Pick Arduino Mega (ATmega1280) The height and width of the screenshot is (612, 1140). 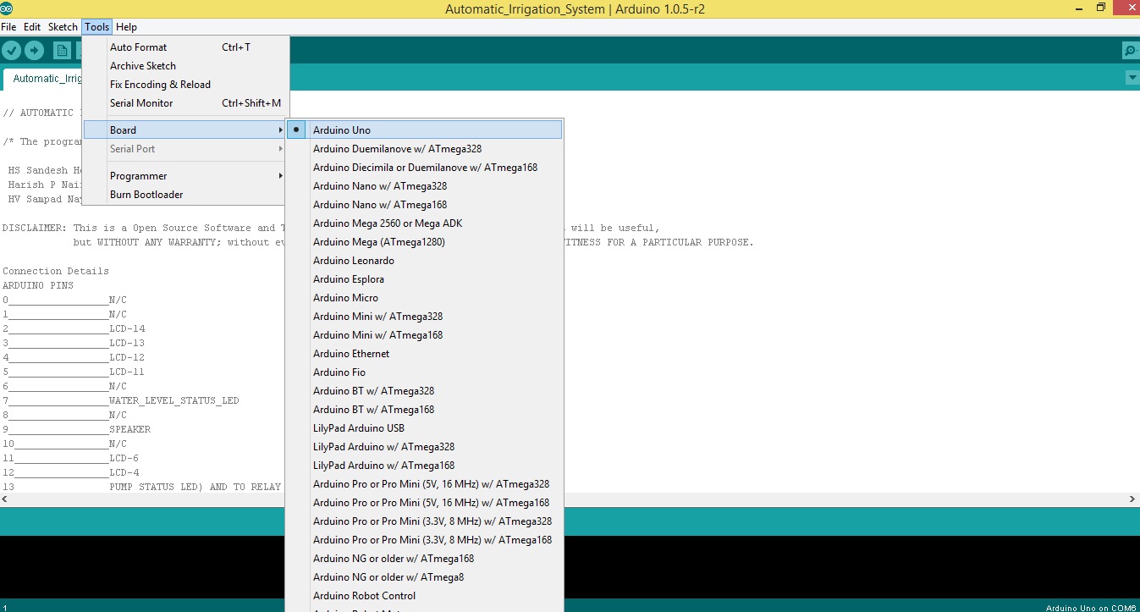(424, 242)
